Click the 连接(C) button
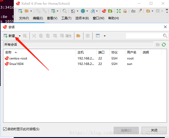 tap(126, 130)
